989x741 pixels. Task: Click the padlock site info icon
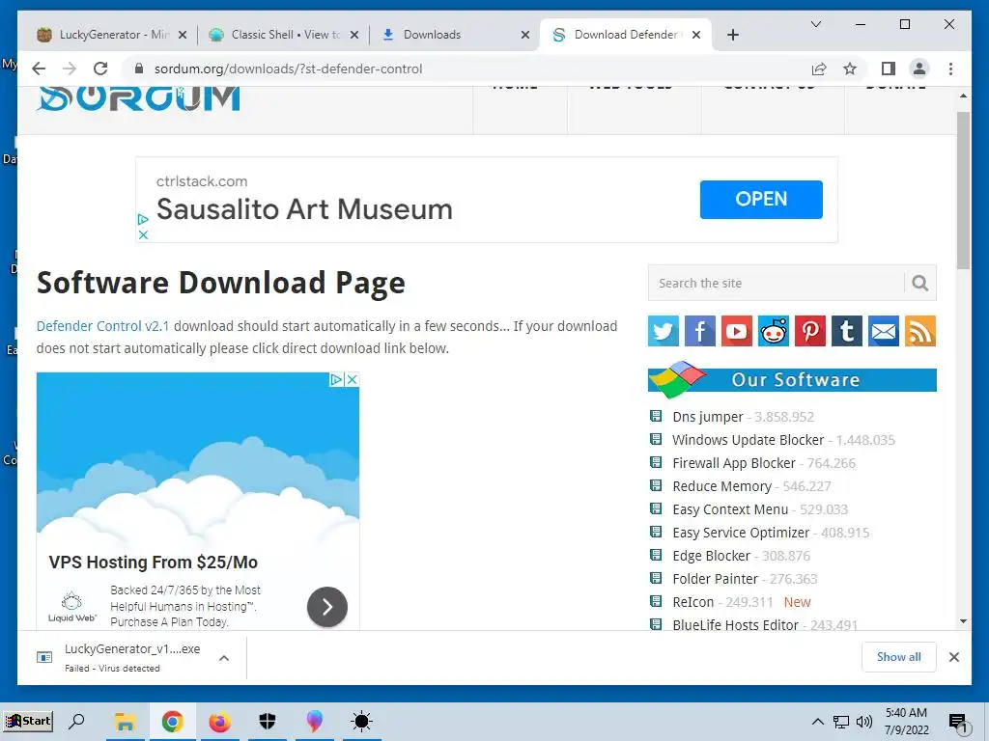pos(139,69)
